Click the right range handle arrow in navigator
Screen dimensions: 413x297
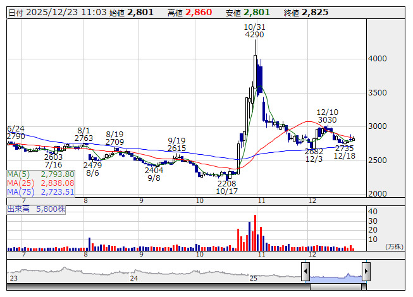(366, 272)
